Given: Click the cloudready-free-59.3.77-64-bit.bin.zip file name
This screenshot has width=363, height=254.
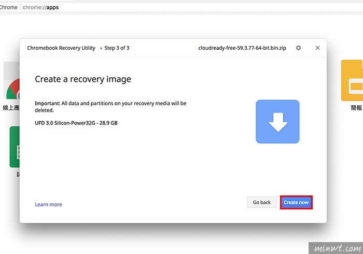Looking at the screenshot, I should coord(242,48).
